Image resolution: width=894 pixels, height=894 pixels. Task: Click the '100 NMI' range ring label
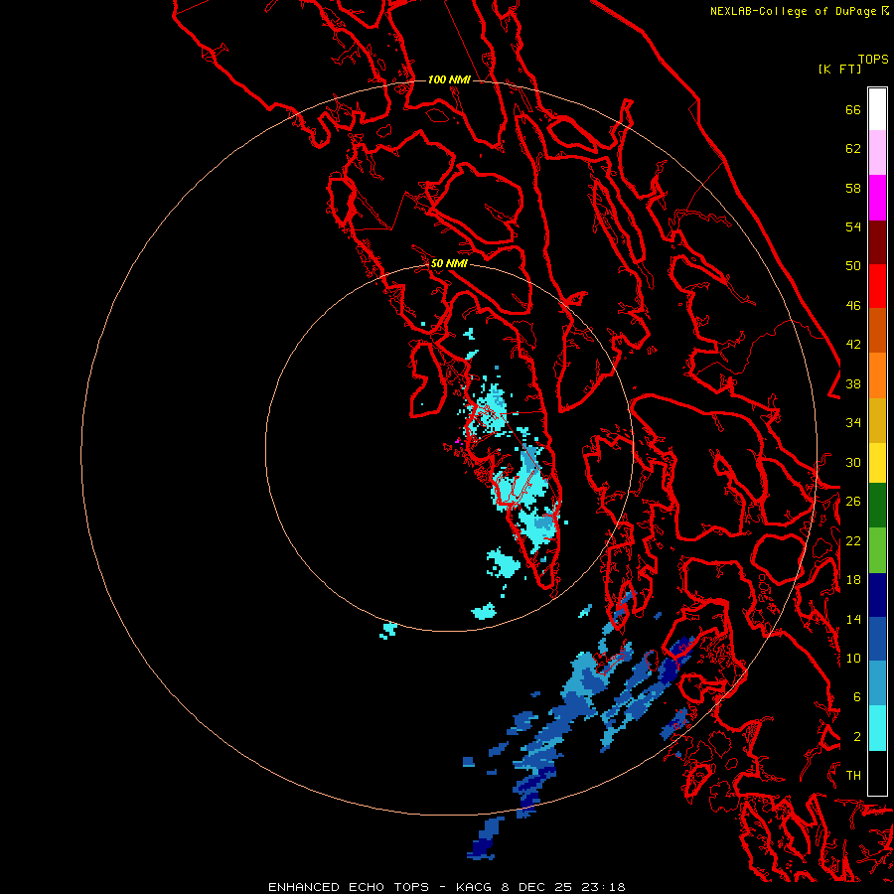(x=449, y=79)
